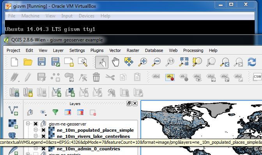Open VirtualBox Devices menu
The image size is (262, 155).
point(87,16)
